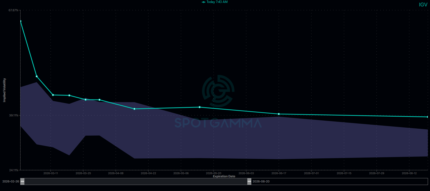Toggle the "Today 7:43 AM" legend series
This screenshot has height=191, width=430.
pyautogui.click(x=215, y=2)
